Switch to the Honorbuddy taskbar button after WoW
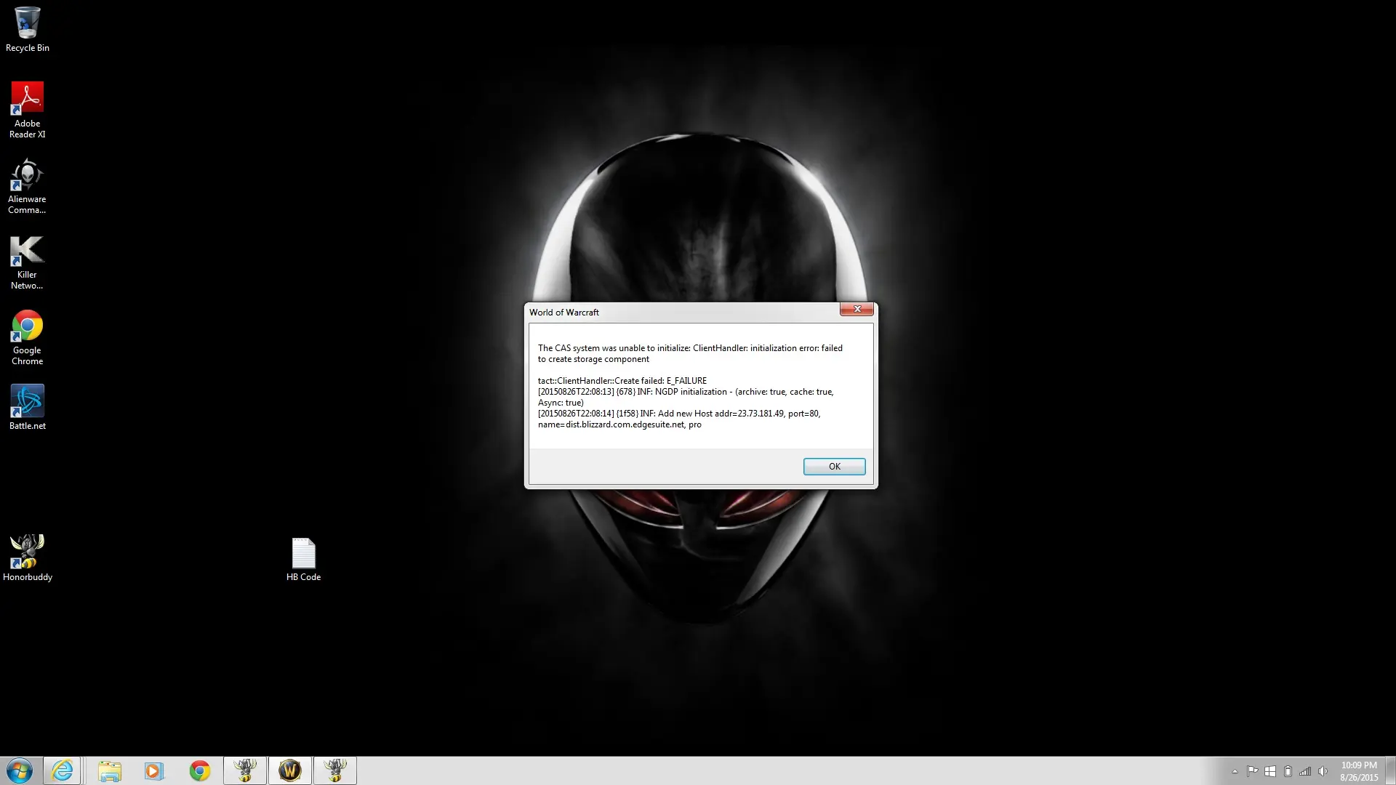1396x785 pixels. coord(335,770)
